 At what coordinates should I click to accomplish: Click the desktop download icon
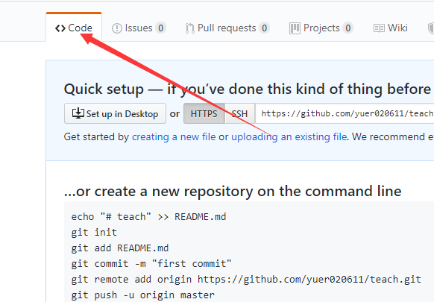coord(78,113)
